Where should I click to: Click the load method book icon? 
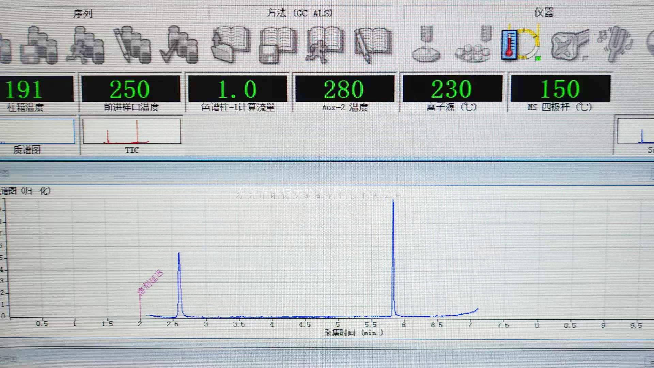[x=231, y=45]
